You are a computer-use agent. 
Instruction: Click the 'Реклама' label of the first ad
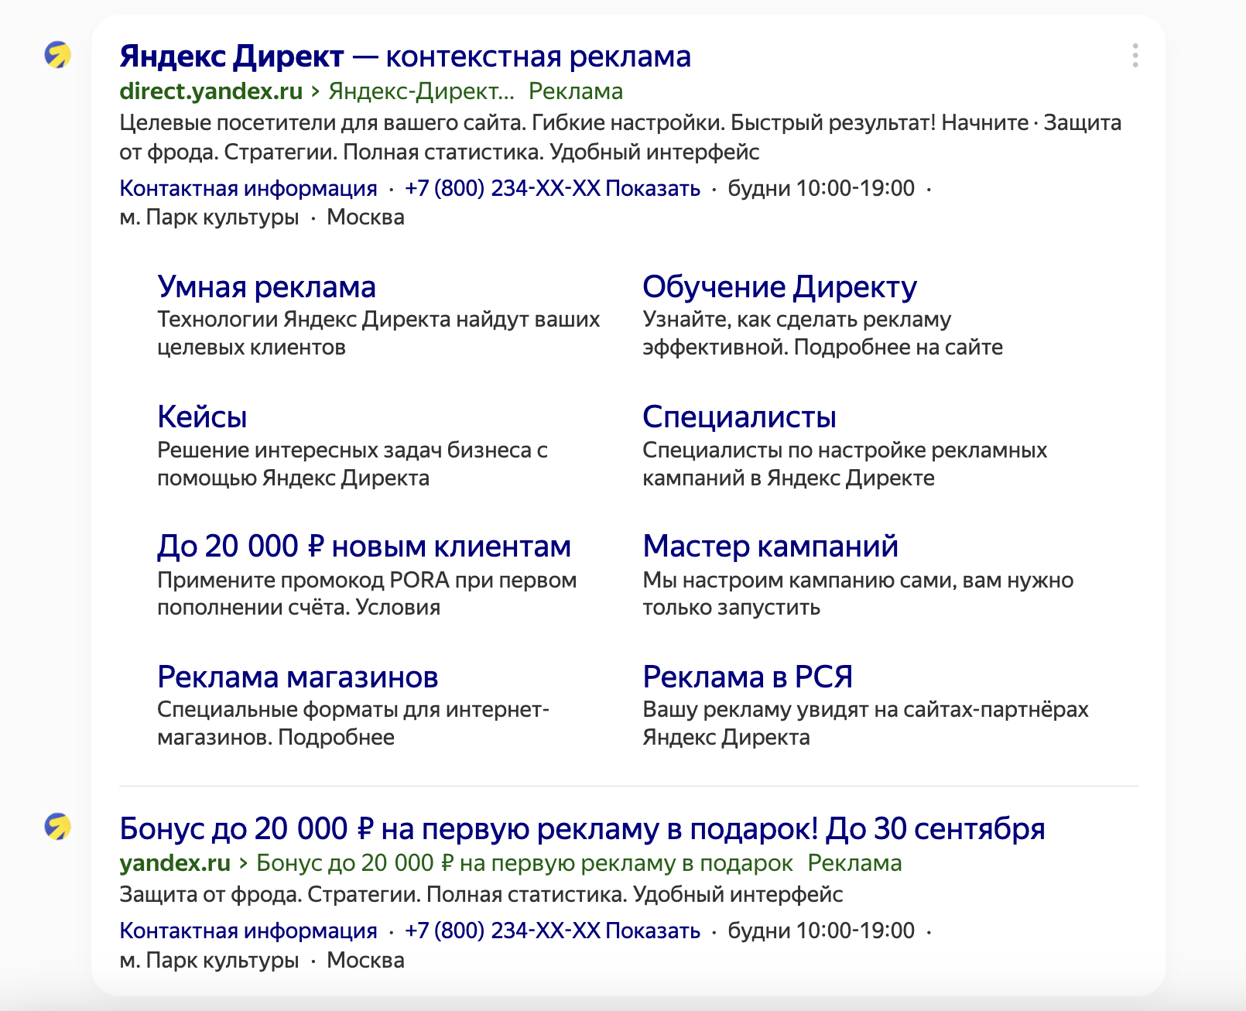[x=576, y=91]
